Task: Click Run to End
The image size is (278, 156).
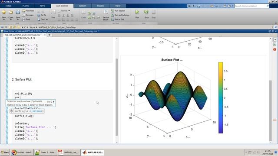Action: click(x=118, y=19)
